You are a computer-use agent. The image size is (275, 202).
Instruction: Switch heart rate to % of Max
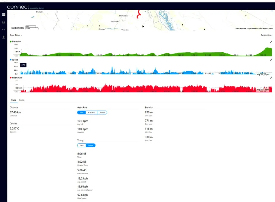[92, 112]
